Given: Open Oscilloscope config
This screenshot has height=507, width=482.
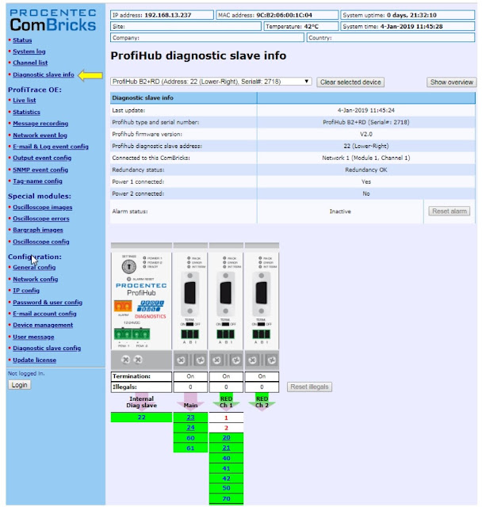Looking at the screenshot, I should [x=41, y=242].
